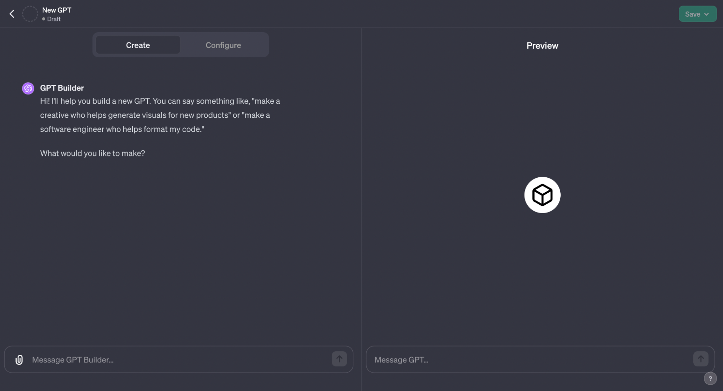Click the GPT Builder name label

[61, 88]
